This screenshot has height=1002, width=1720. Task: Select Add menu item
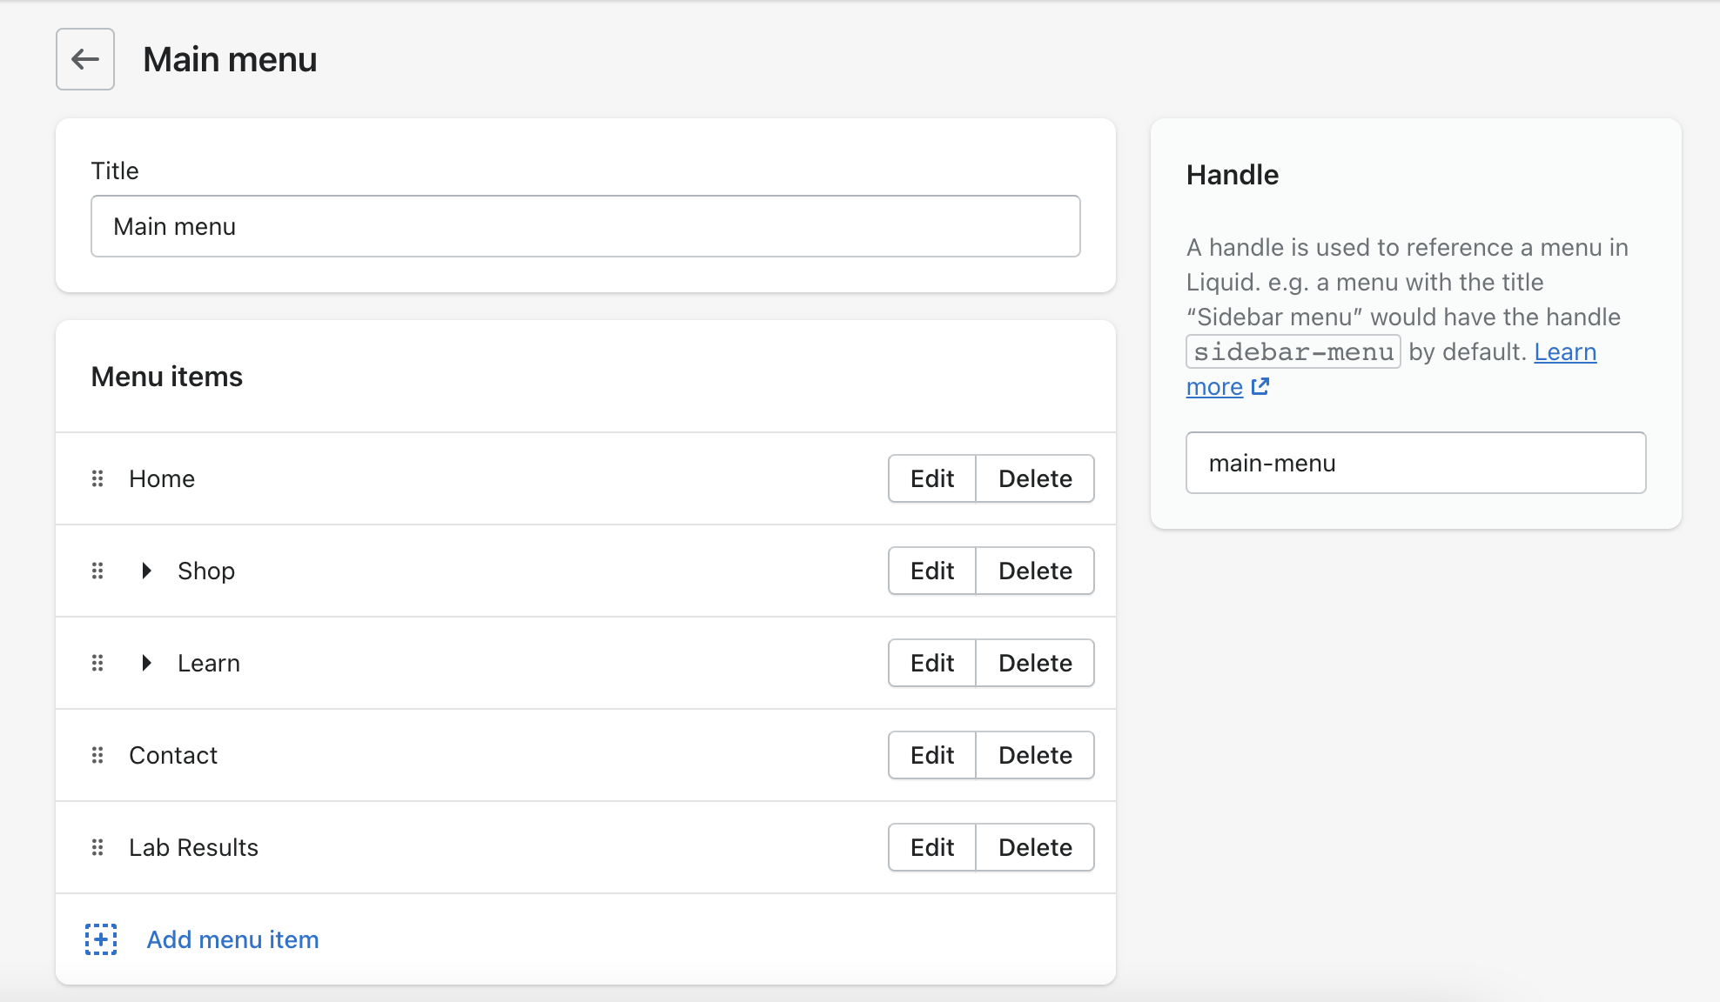click(x=232, y=939)
